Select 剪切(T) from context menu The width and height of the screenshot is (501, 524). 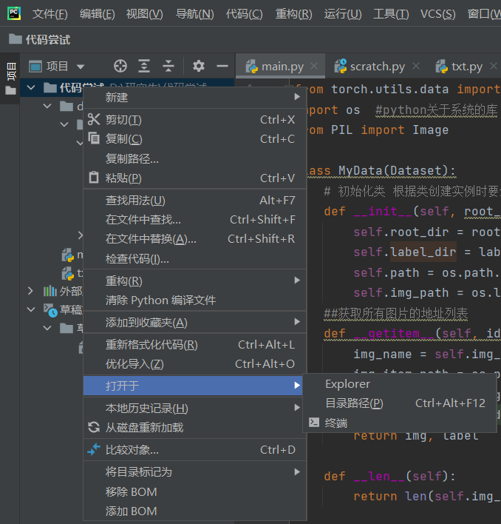[x=194, y=119]
